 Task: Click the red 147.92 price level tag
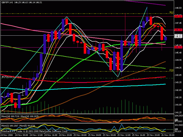(178, 16)
